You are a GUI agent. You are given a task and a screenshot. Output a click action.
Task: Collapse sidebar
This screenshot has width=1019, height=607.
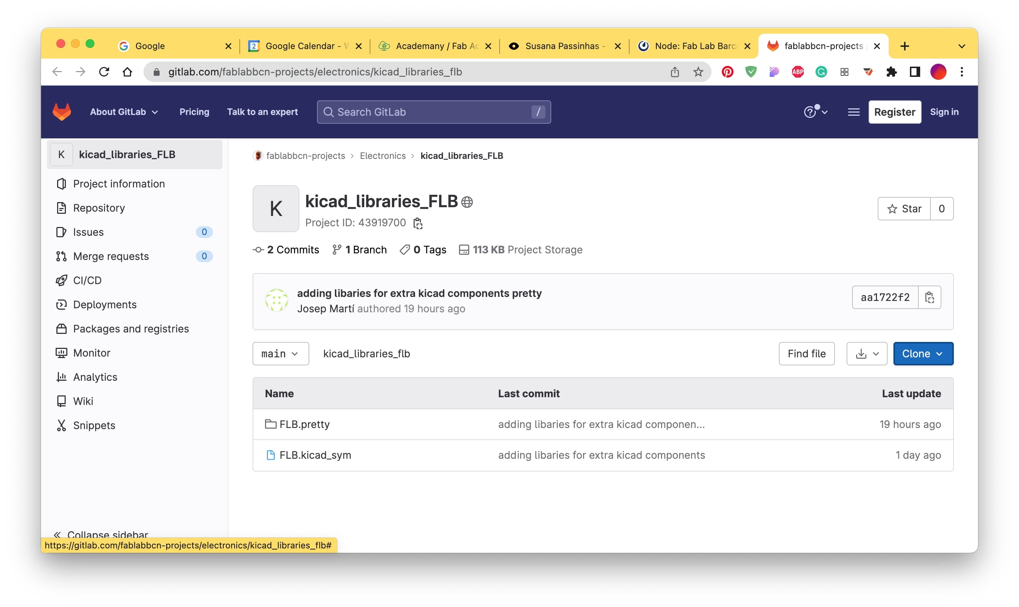coord(101,534)
